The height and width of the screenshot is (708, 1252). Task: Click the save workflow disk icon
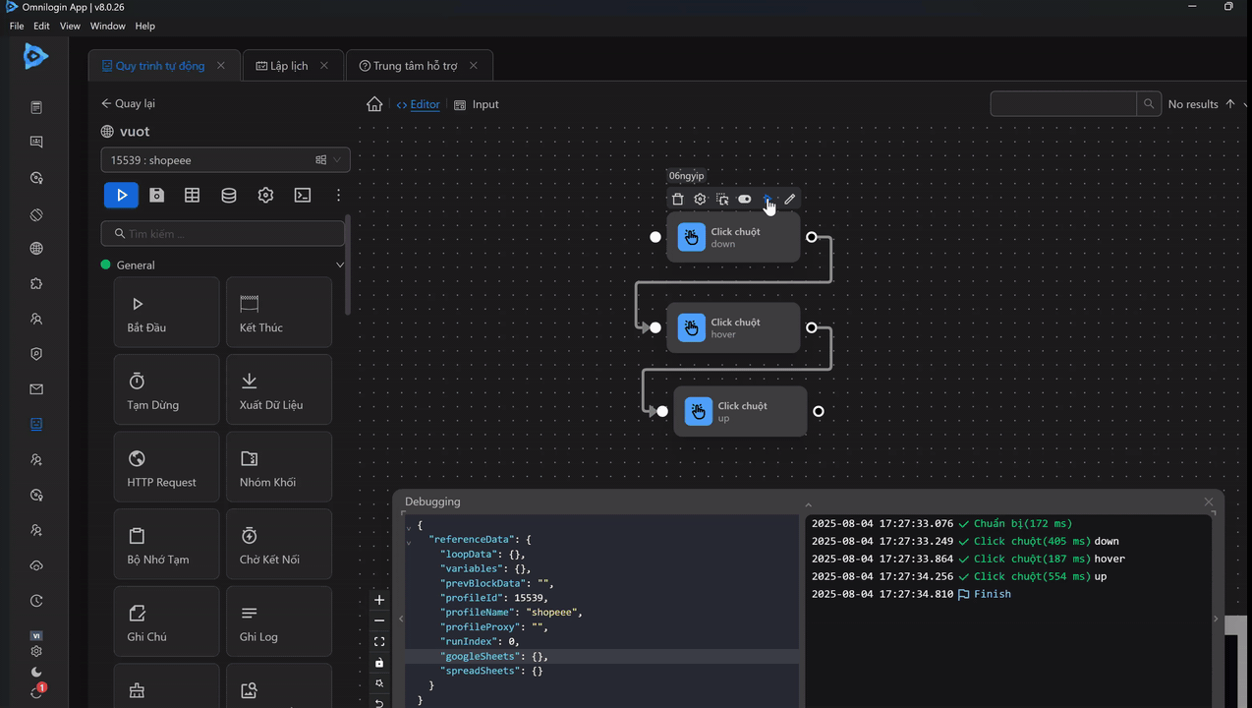point(157,195)
